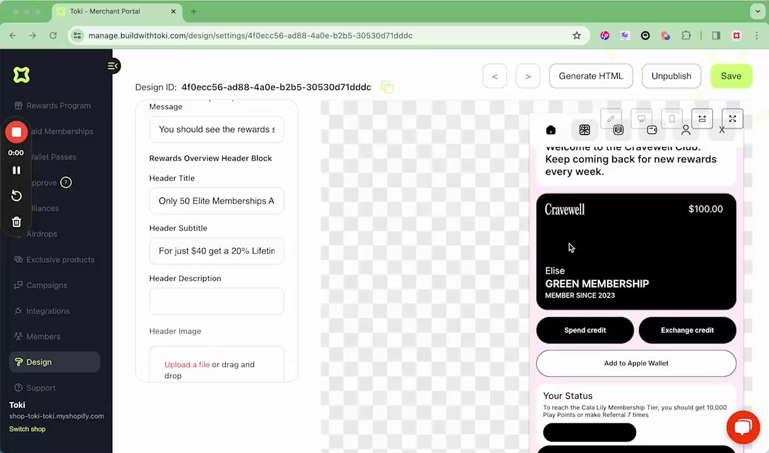Pause the screen recording
The width and height of the screenshot is (769, 453).
[x=16, y=171]
